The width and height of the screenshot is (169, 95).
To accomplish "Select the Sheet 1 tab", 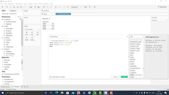I will click(x=17, y=87).
